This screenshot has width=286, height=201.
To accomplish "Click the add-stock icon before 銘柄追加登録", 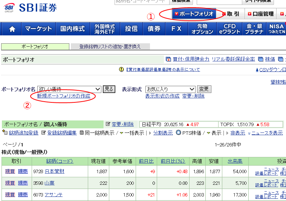I will point(5,132).
